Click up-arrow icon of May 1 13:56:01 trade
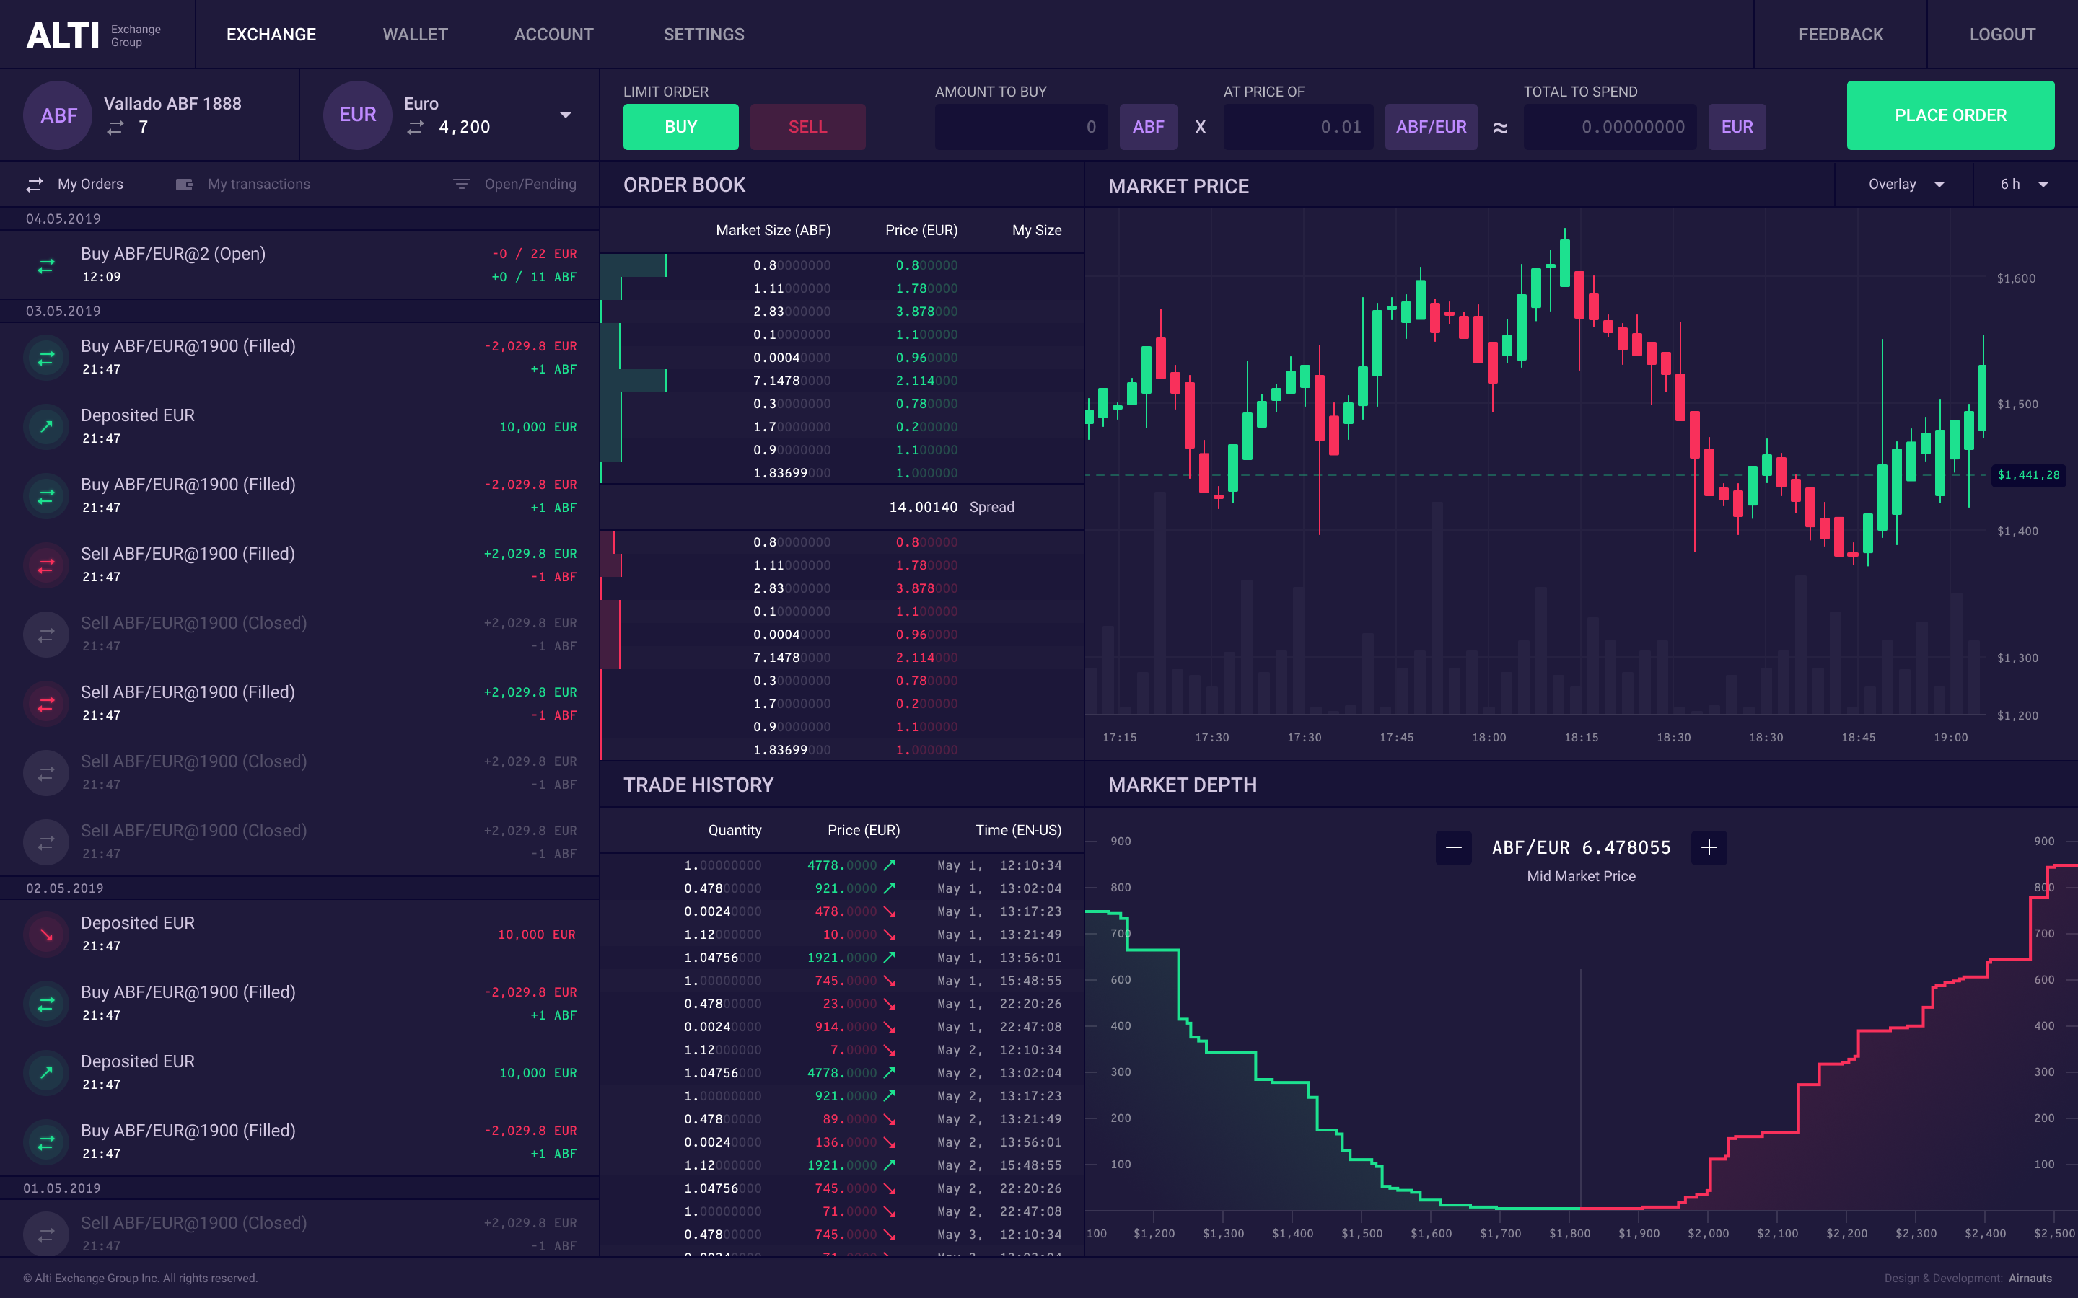The image size is (2078, 1298). point(889,957)
